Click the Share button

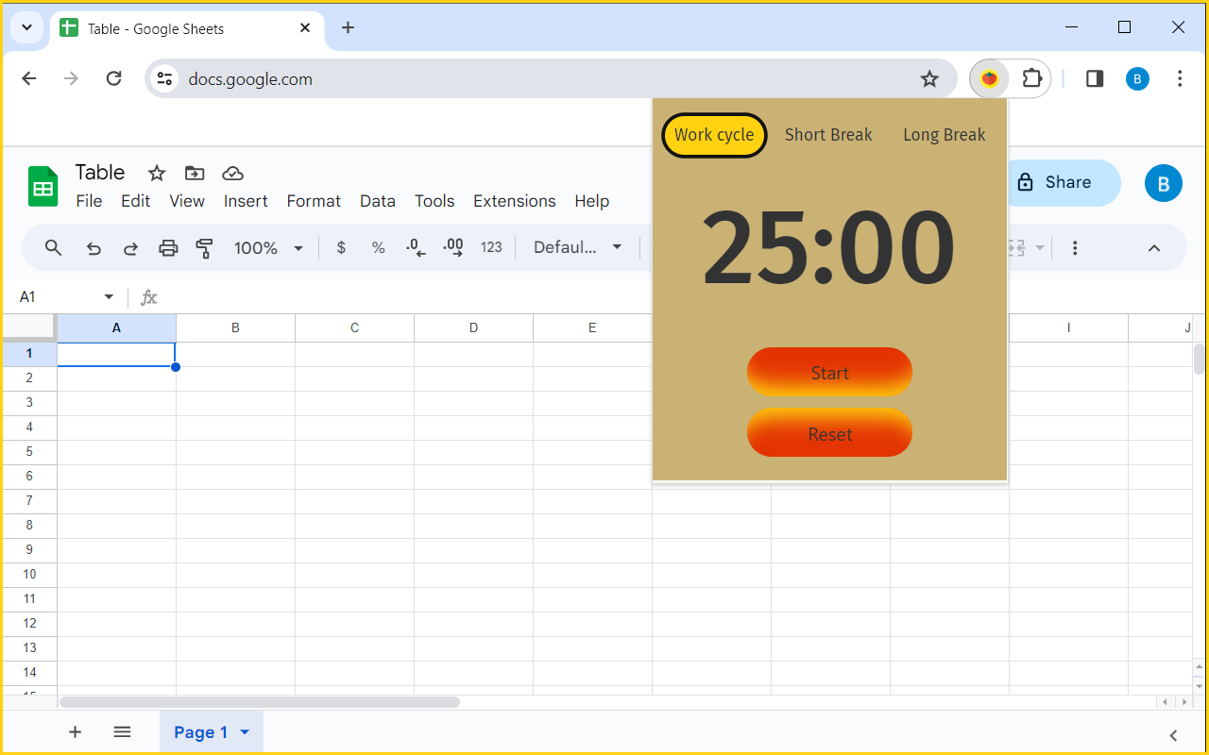(x=1064, y=183)
